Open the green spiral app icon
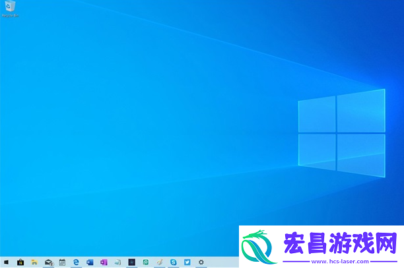The height and width of the screenshot is (269, 404). click(x=146, y=262)
